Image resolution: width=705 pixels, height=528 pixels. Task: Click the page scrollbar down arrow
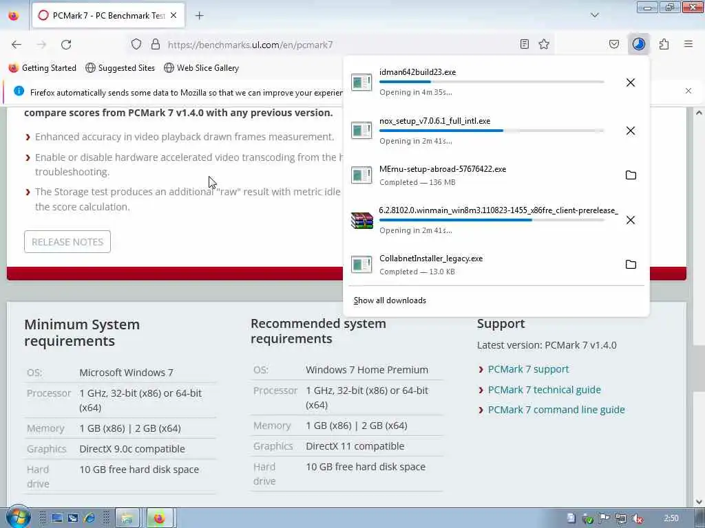point(698,501)
